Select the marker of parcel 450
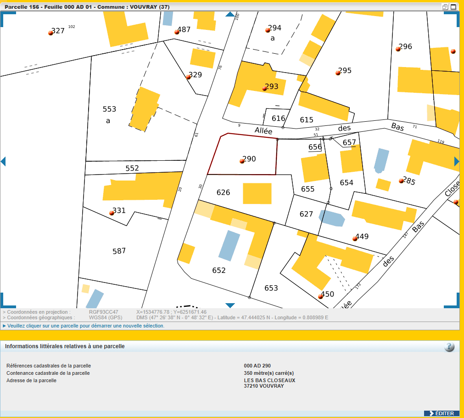The width and height of the screenshot is (464, 418). click(x=320, y=297)
